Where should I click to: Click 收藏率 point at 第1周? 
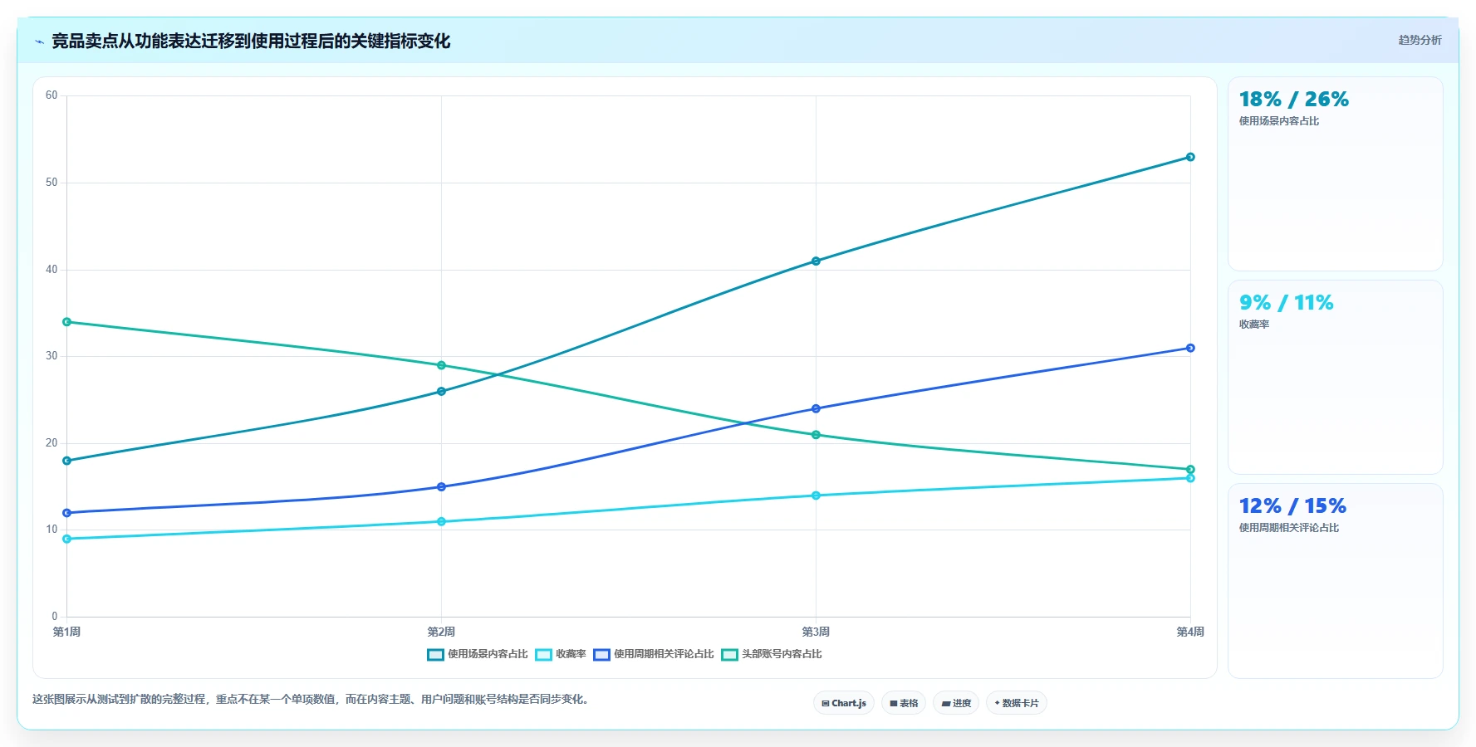pyautogui.click(x=67, y=539)
